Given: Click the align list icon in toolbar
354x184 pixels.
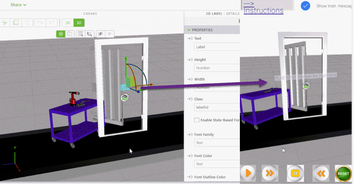Looking at the screenshot, I should [x=27, y=23].
